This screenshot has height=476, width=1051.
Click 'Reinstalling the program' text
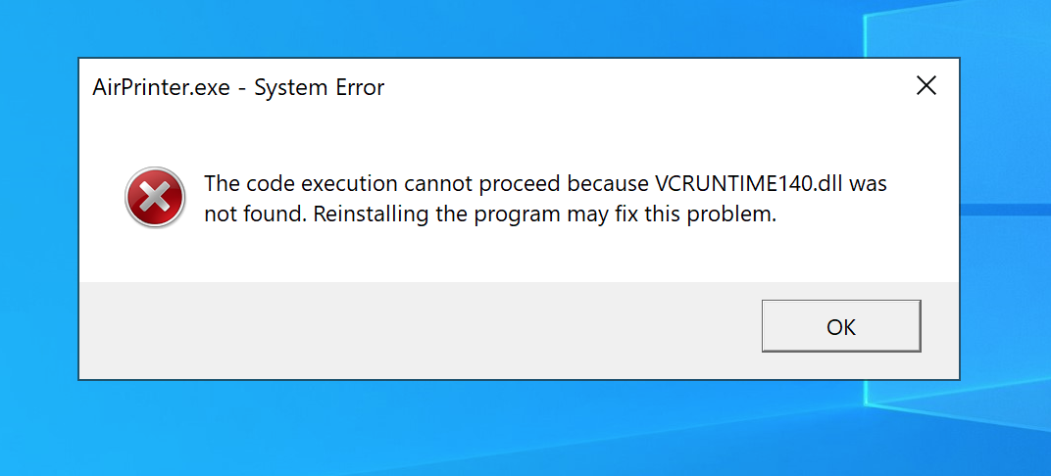pyautogui.click(x=439, y=215)
